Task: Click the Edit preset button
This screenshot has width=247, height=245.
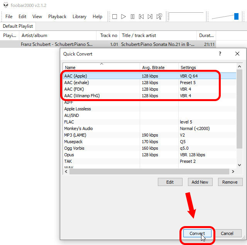Action: coord(170,182)
